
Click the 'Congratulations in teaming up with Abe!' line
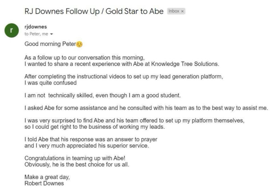click(75, 158)
